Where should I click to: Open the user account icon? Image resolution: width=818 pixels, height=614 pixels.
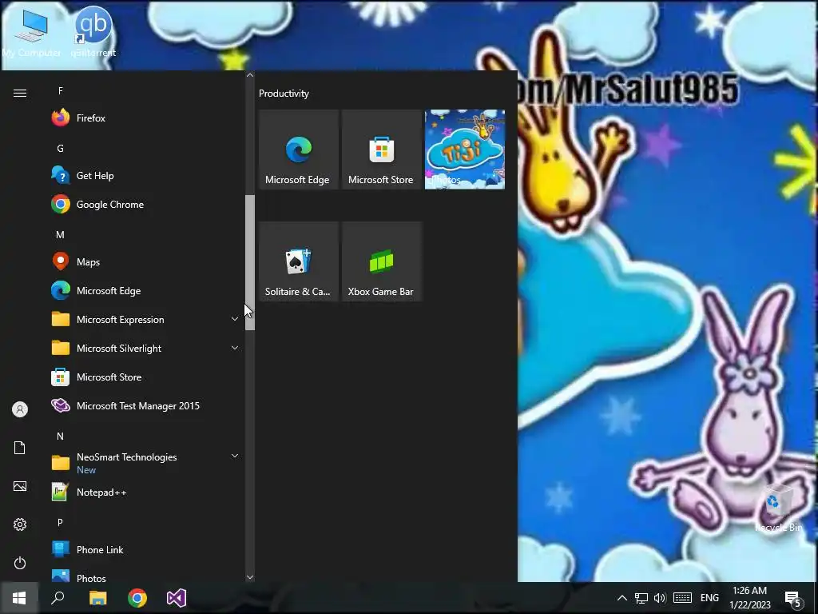tap(20, 409)
